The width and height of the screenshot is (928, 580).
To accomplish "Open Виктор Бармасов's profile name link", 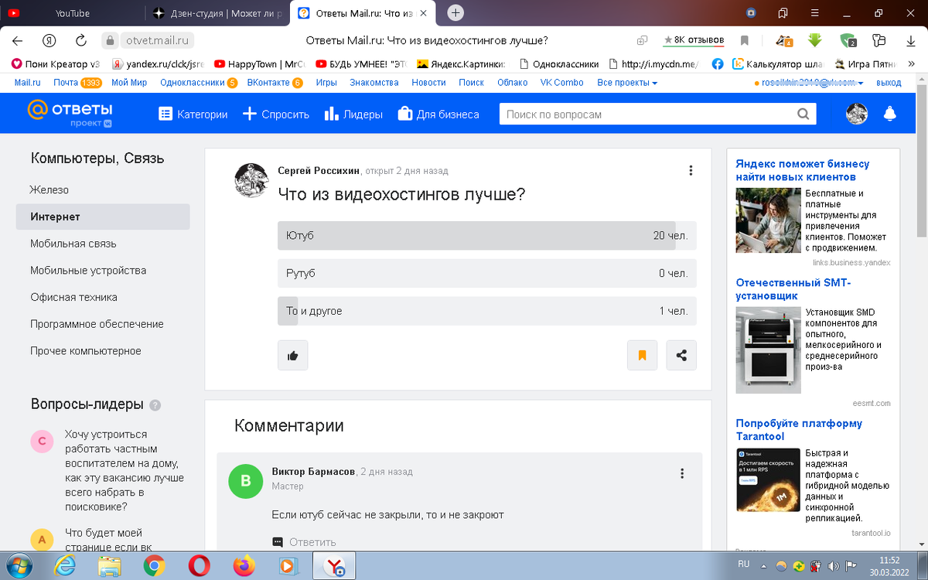I will point(313,472).
